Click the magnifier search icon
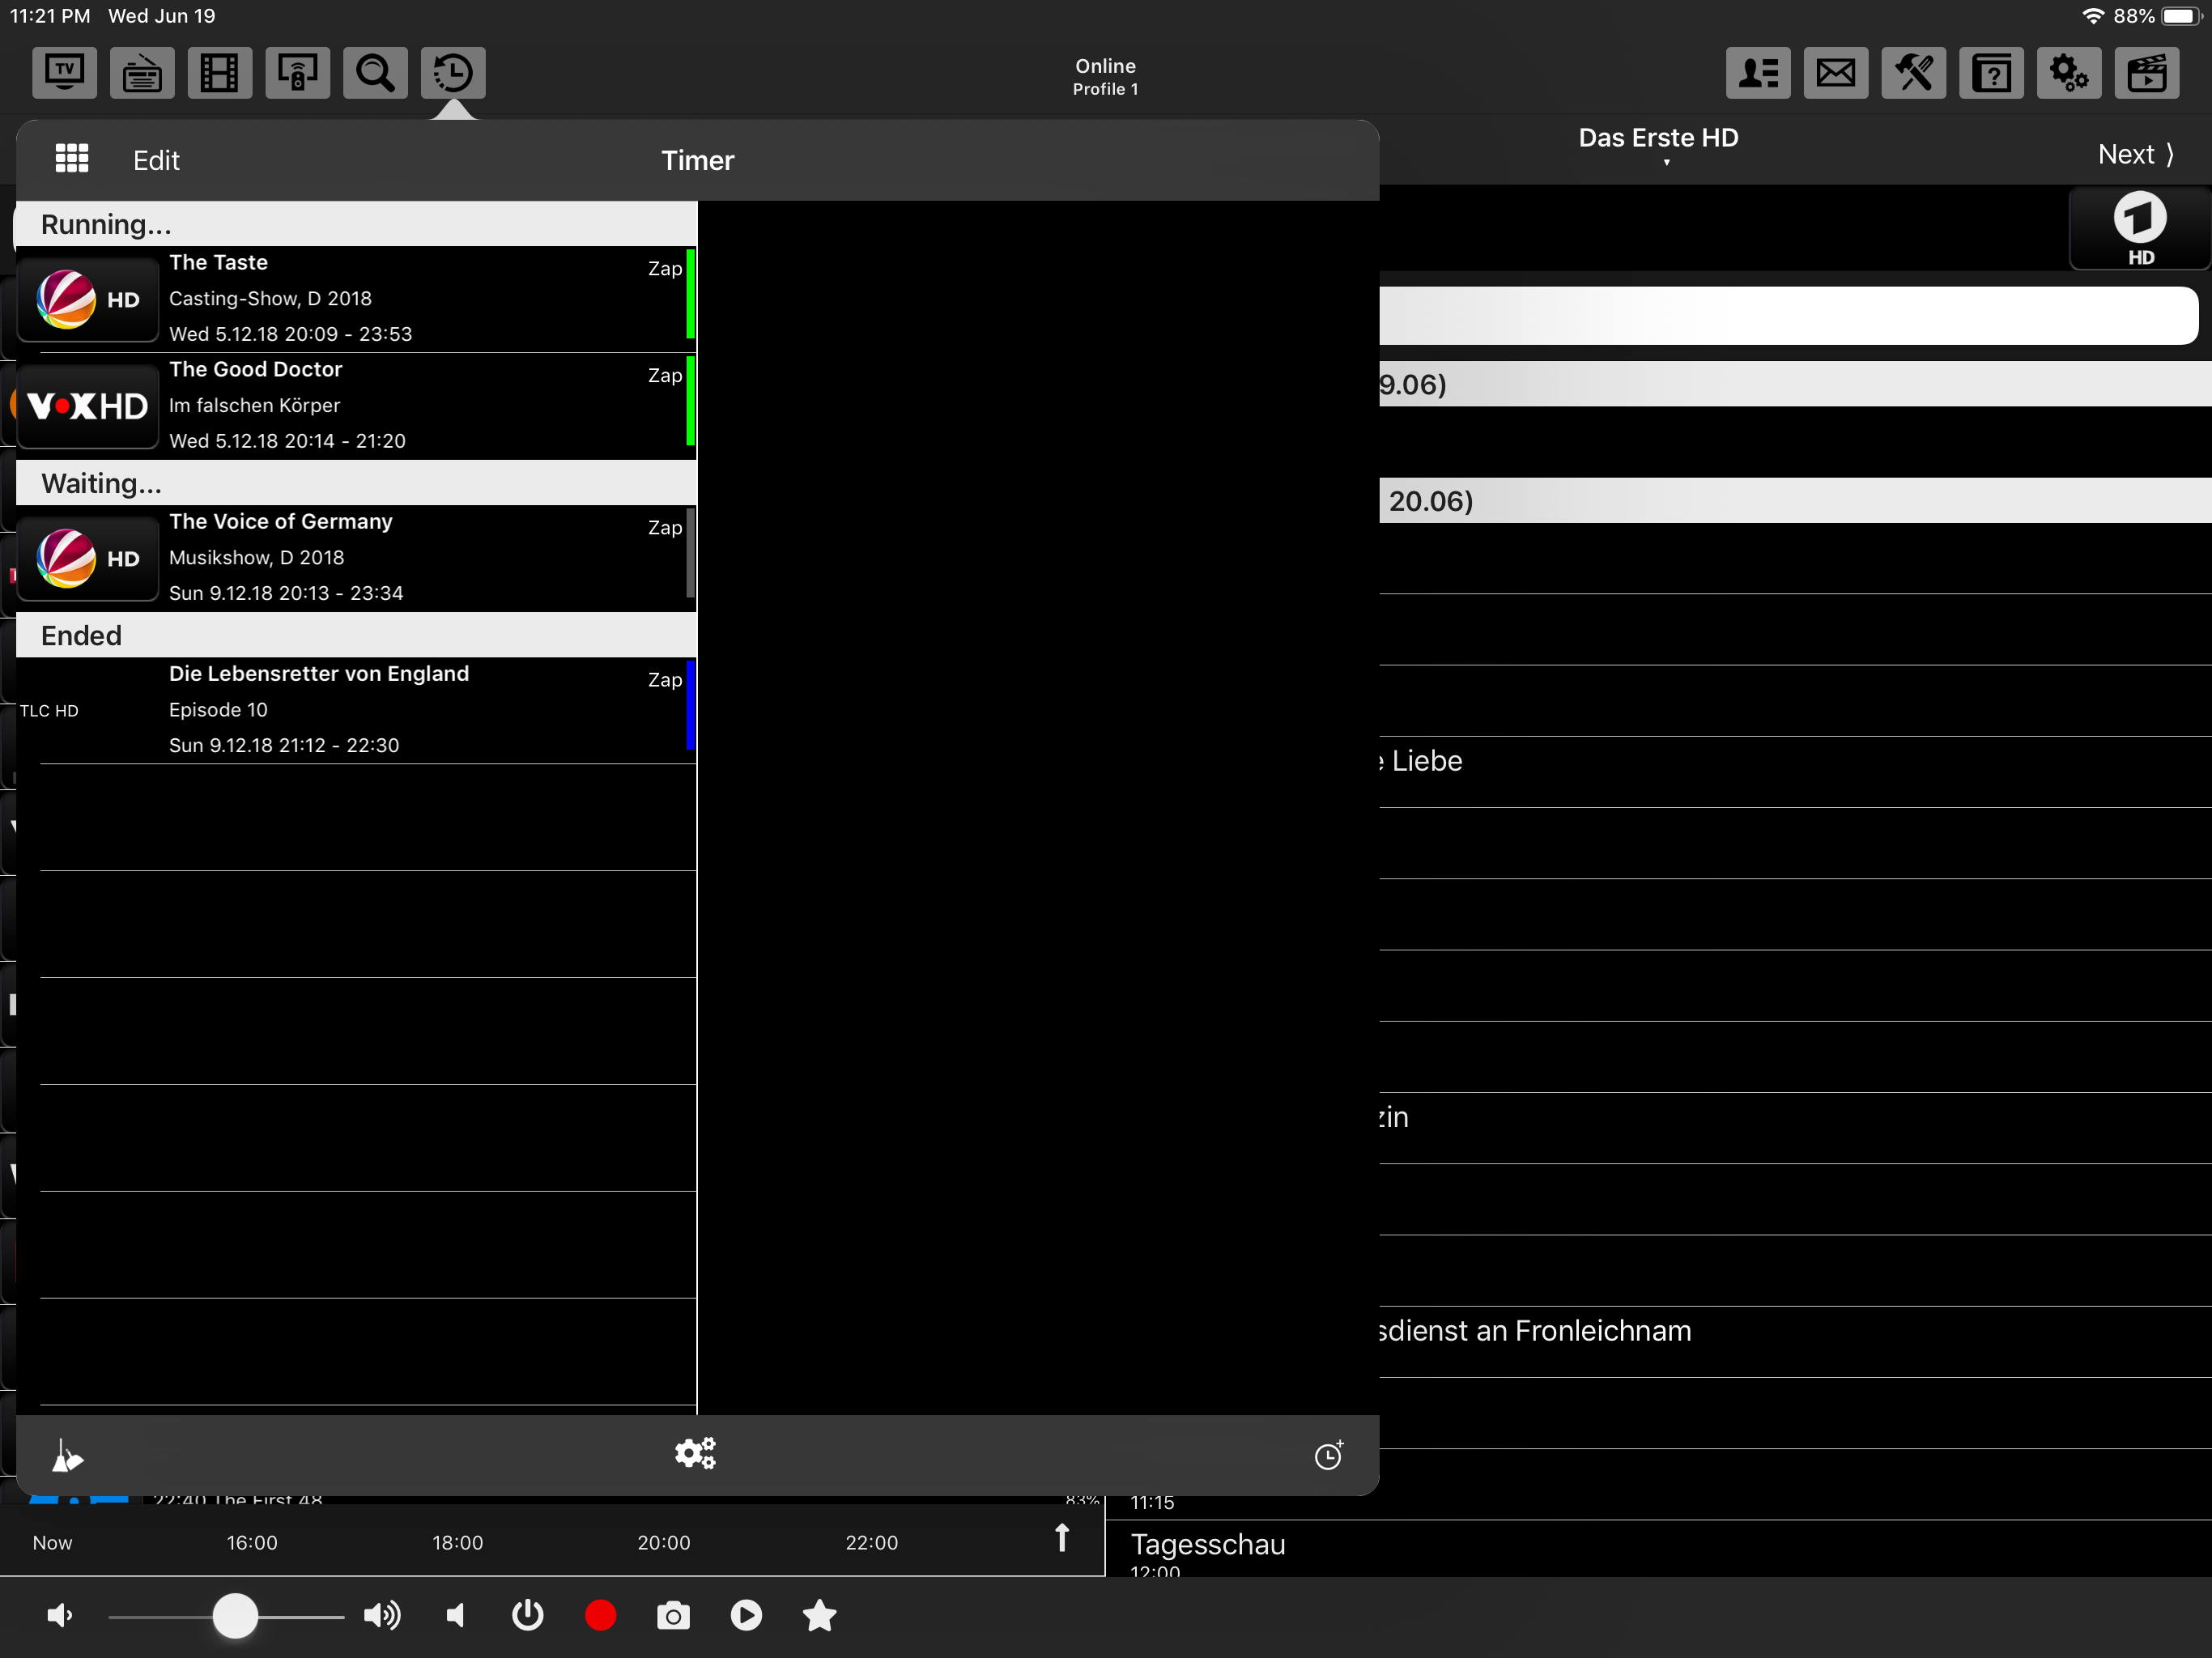 point(375,72)
